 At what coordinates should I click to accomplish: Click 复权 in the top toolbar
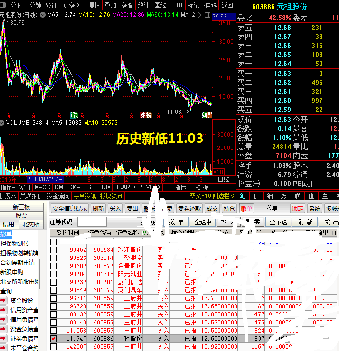click(x=94, y=5)
